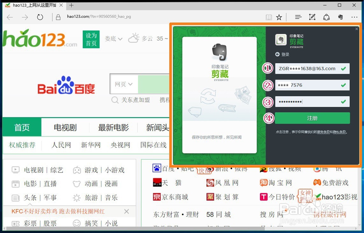Open the 军事 category link
Screen dimensions: 364x233
pos(50,197)
